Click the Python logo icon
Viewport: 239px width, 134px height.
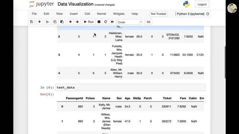[186, 4]
